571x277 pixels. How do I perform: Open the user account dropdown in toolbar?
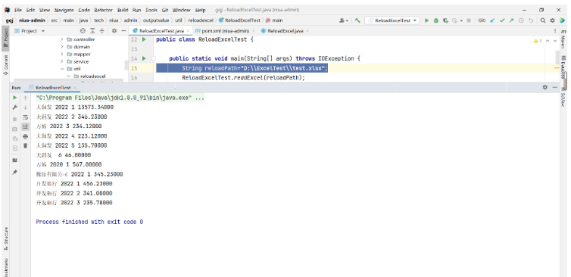pos(344,20)
